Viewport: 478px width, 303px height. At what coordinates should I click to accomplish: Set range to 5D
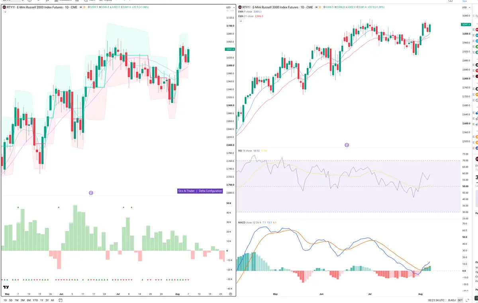coord(11,300)
